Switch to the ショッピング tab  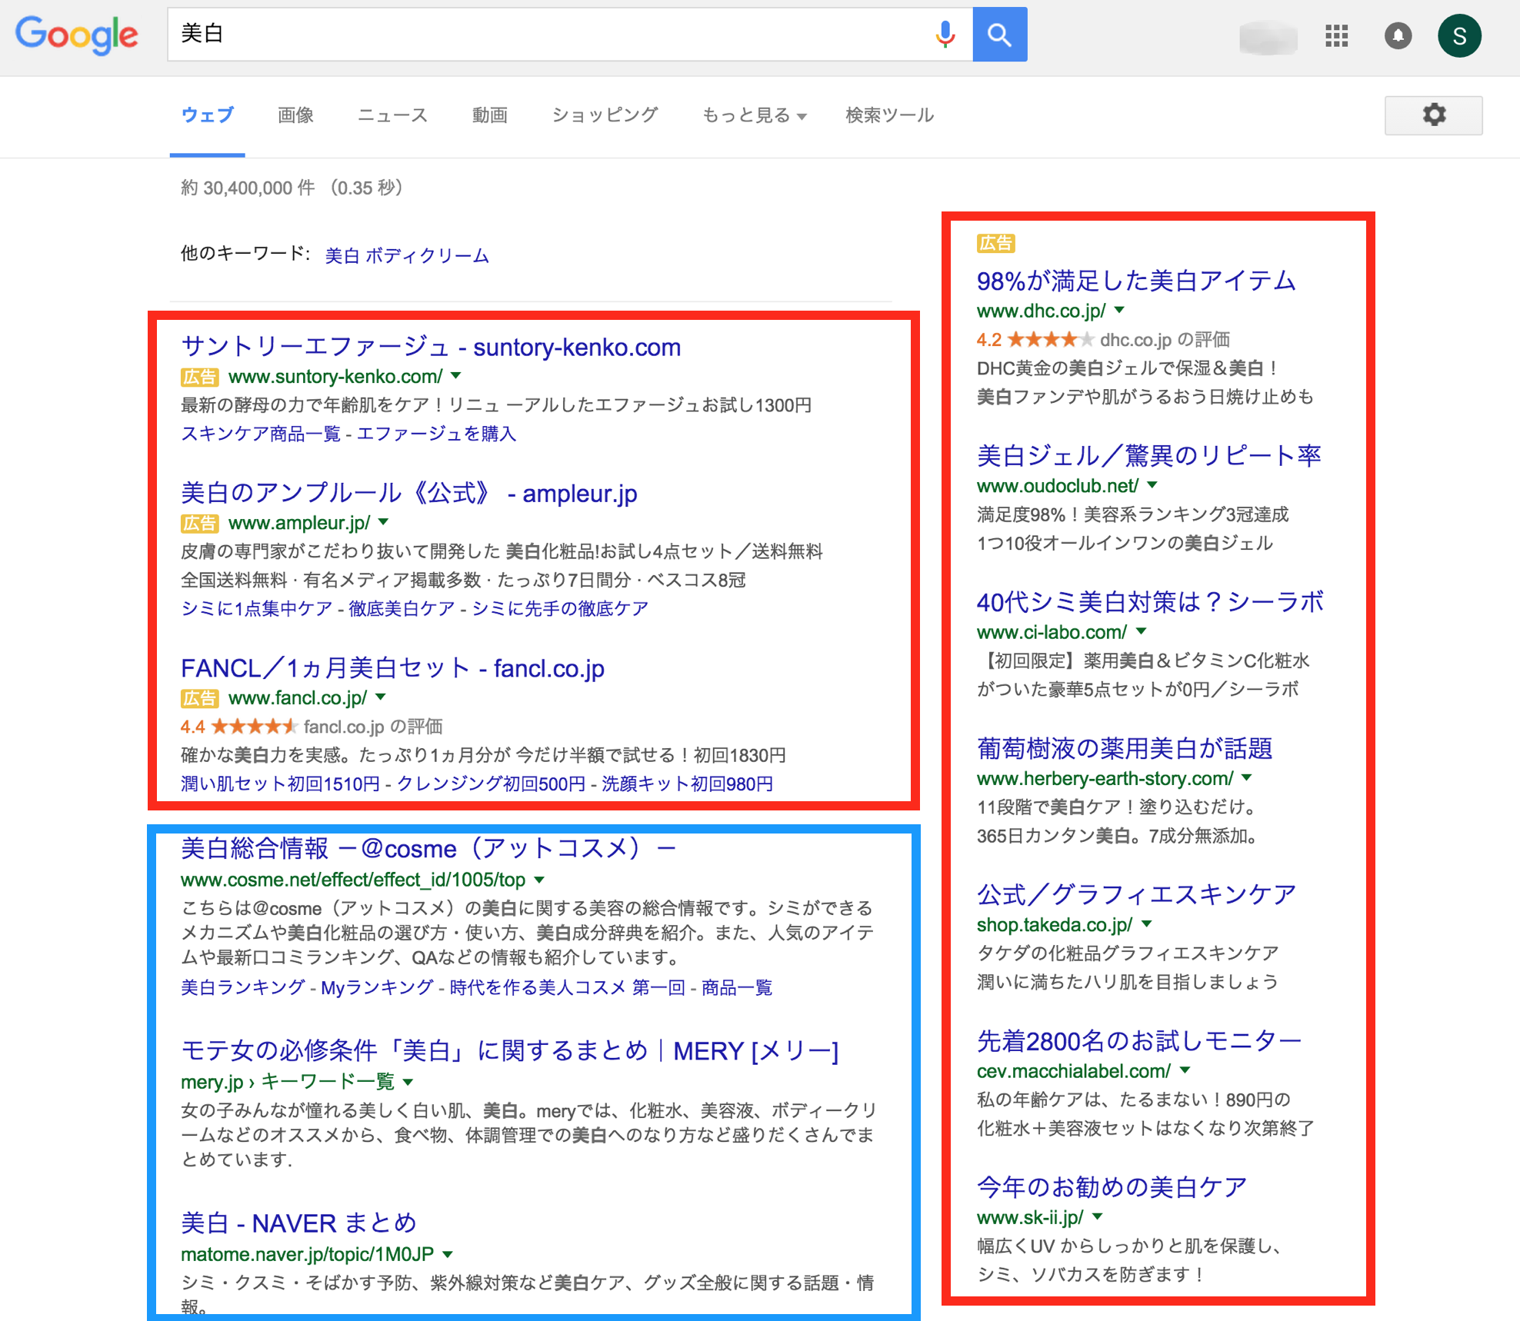[x=605, y=115]
